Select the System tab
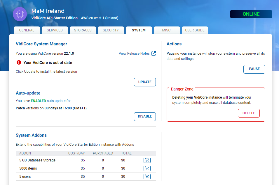Image resolution: width=279 pixels, height=185 pixels. [x=139, y=30]
